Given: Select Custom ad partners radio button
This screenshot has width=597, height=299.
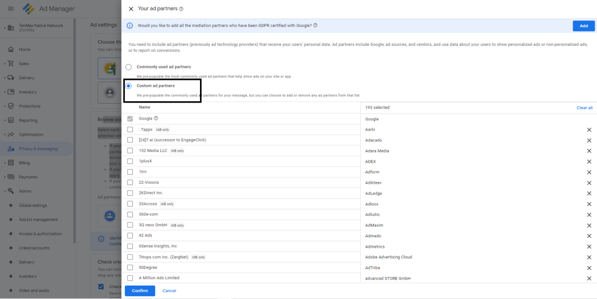Looking at the screenshot, I should (x=129, y=86).
